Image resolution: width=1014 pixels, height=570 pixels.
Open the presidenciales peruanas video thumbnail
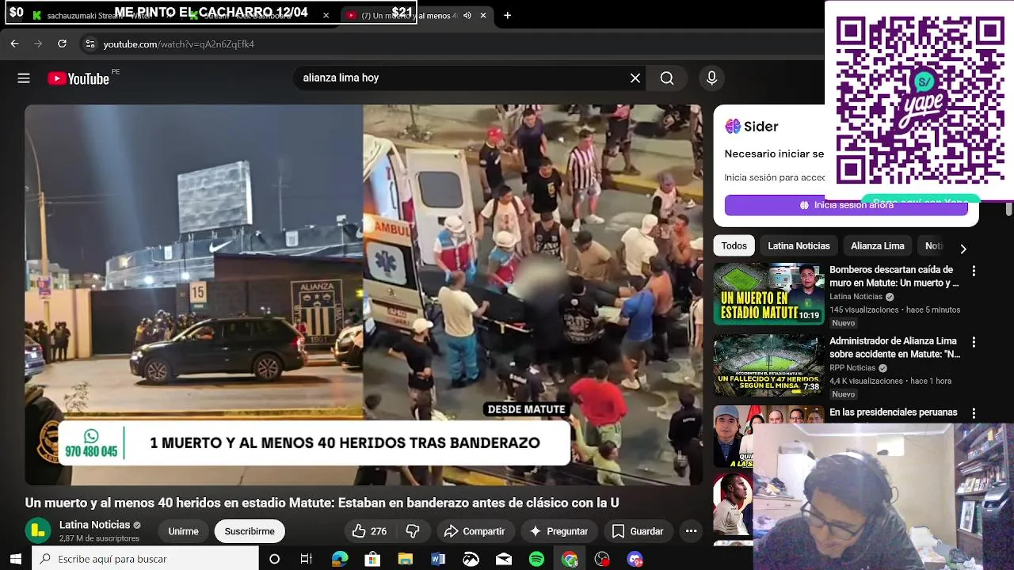tap(733, 436)
